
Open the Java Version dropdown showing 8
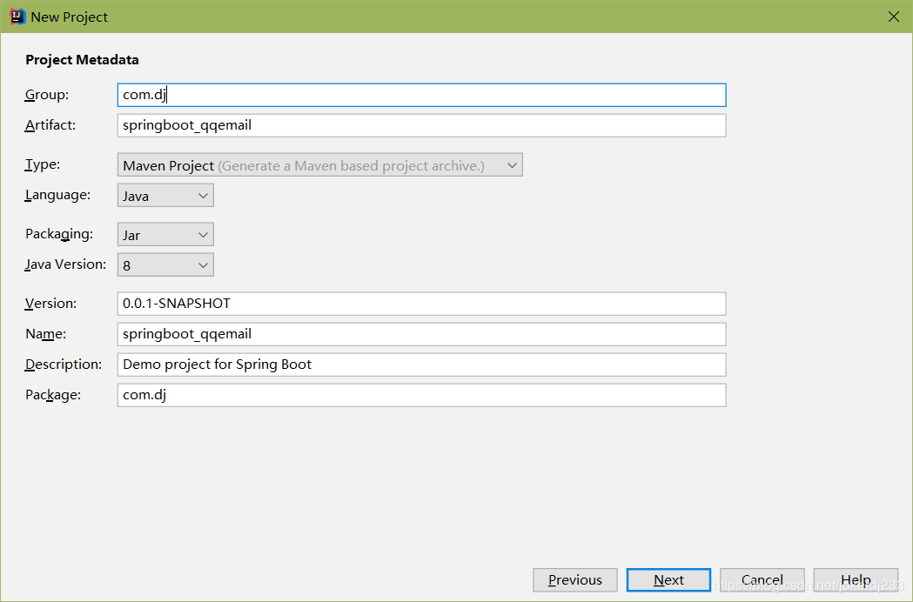click(x=165, y=265)
